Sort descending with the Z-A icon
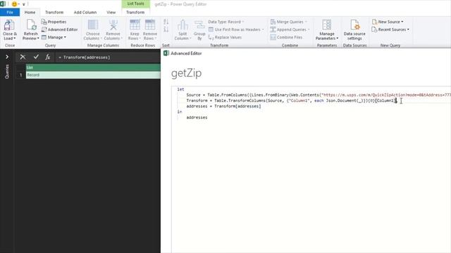 click(166, 30)
